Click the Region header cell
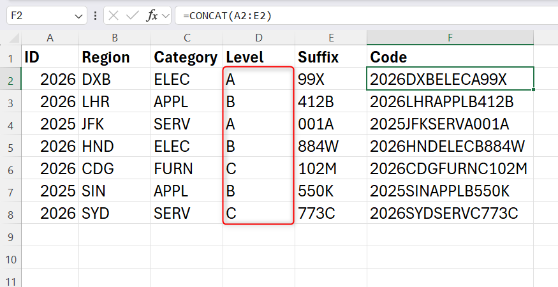The image size is (558, 287). (115, 57)
